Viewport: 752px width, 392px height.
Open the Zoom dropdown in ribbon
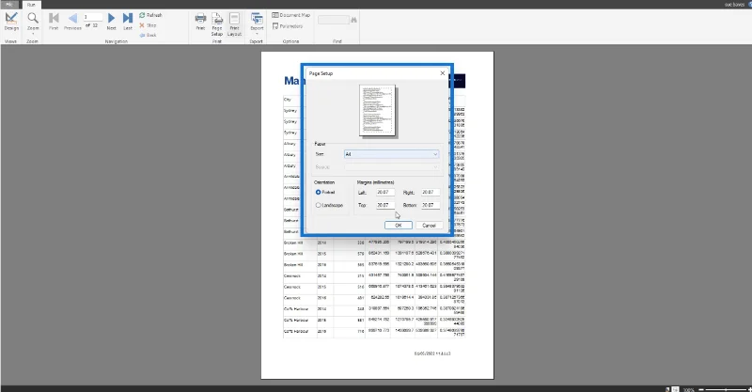[x=33, y=23]
